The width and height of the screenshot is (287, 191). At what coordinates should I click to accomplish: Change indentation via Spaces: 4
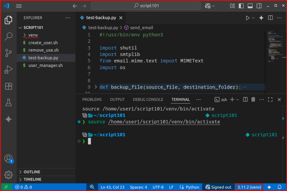pyautogui.click(x=138, y=187)
